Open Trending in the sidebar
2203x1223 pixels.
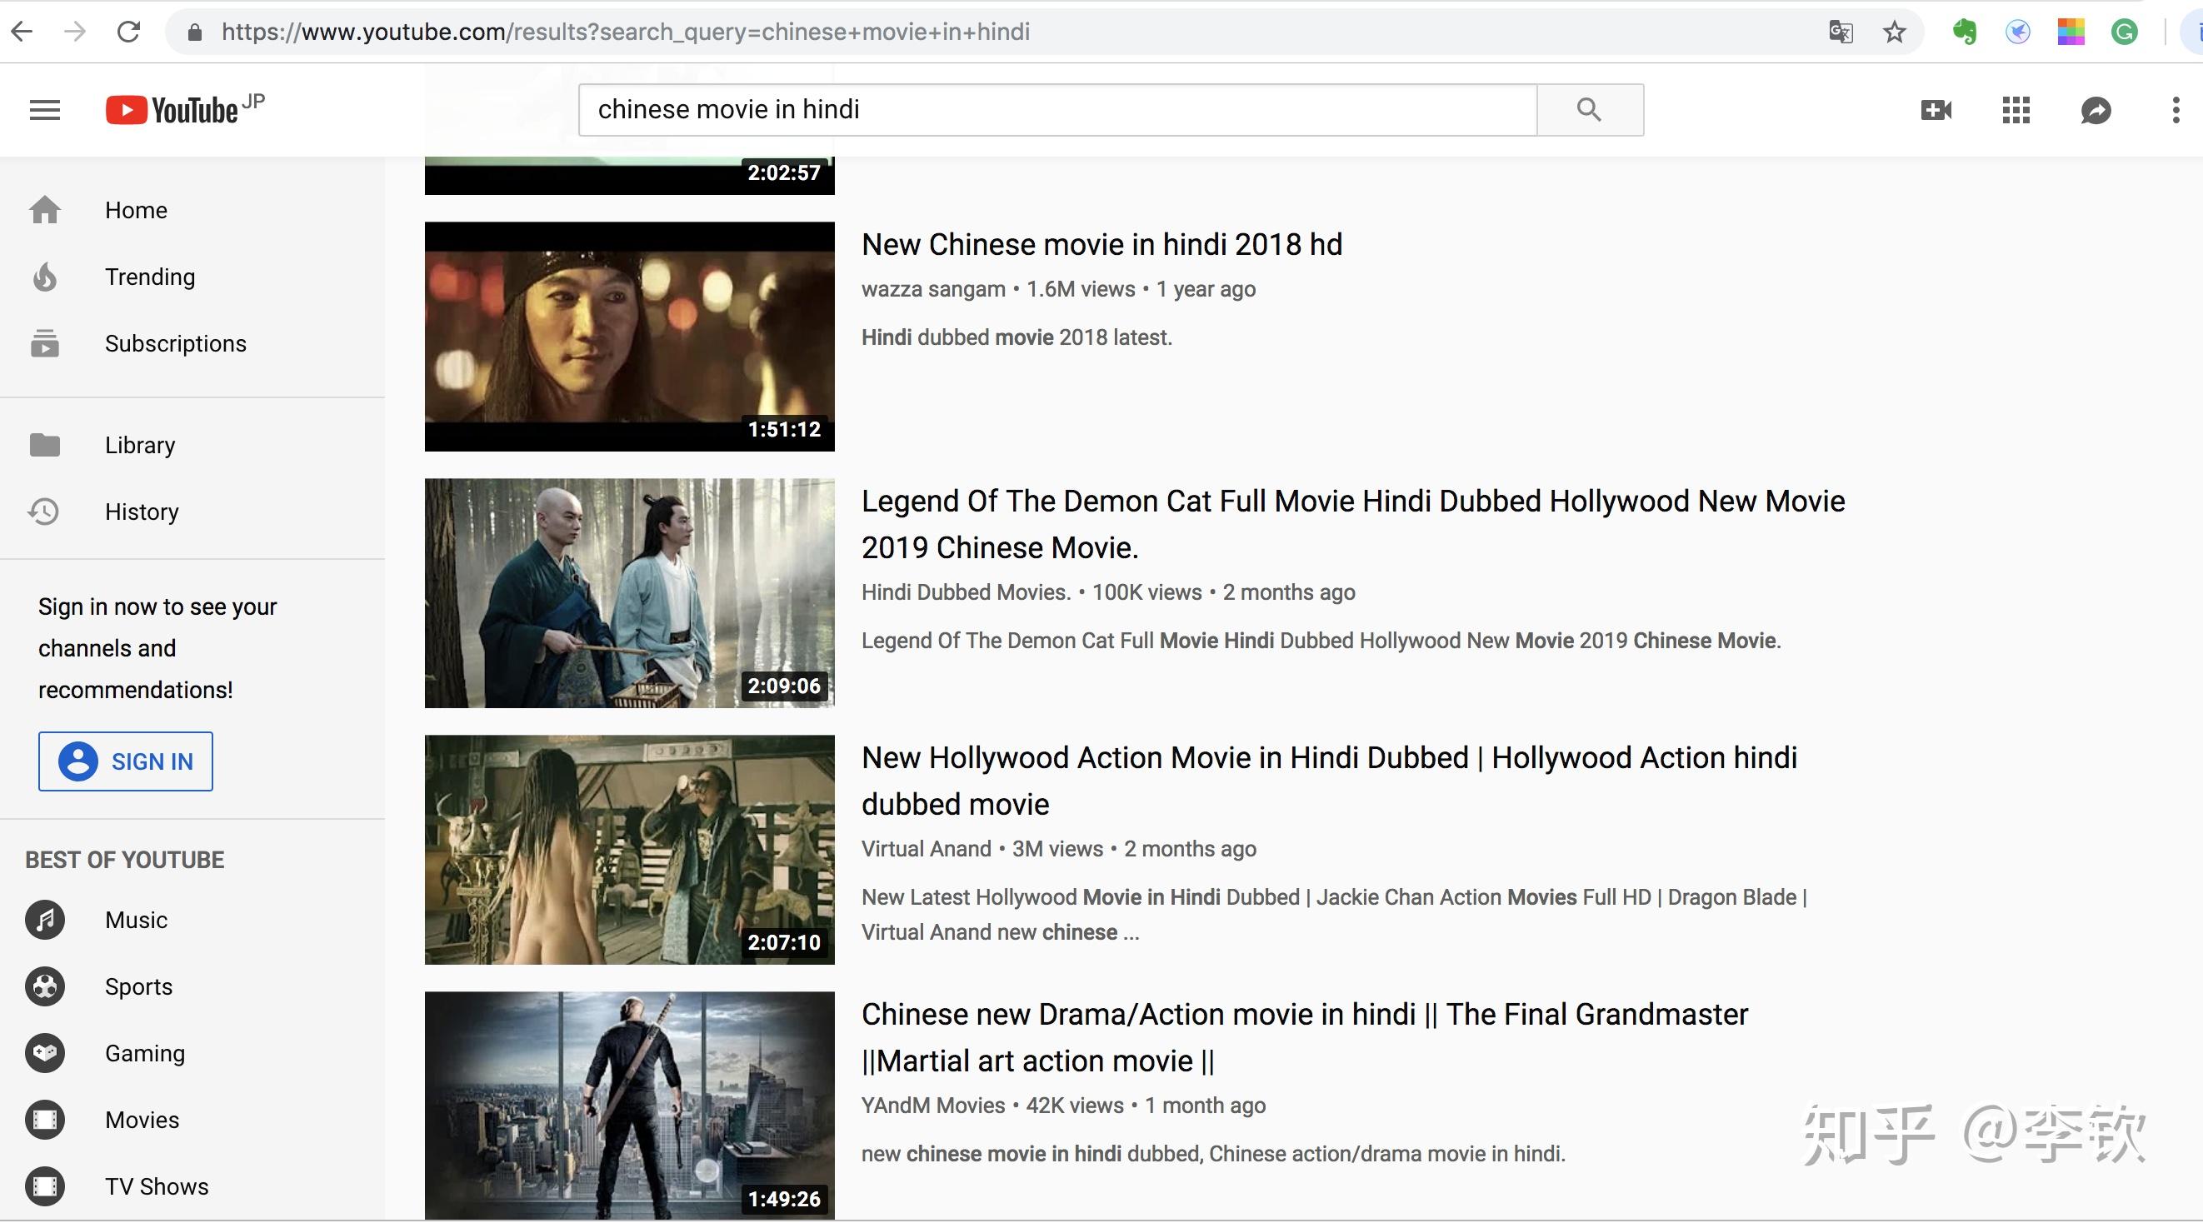pos(192,277)
